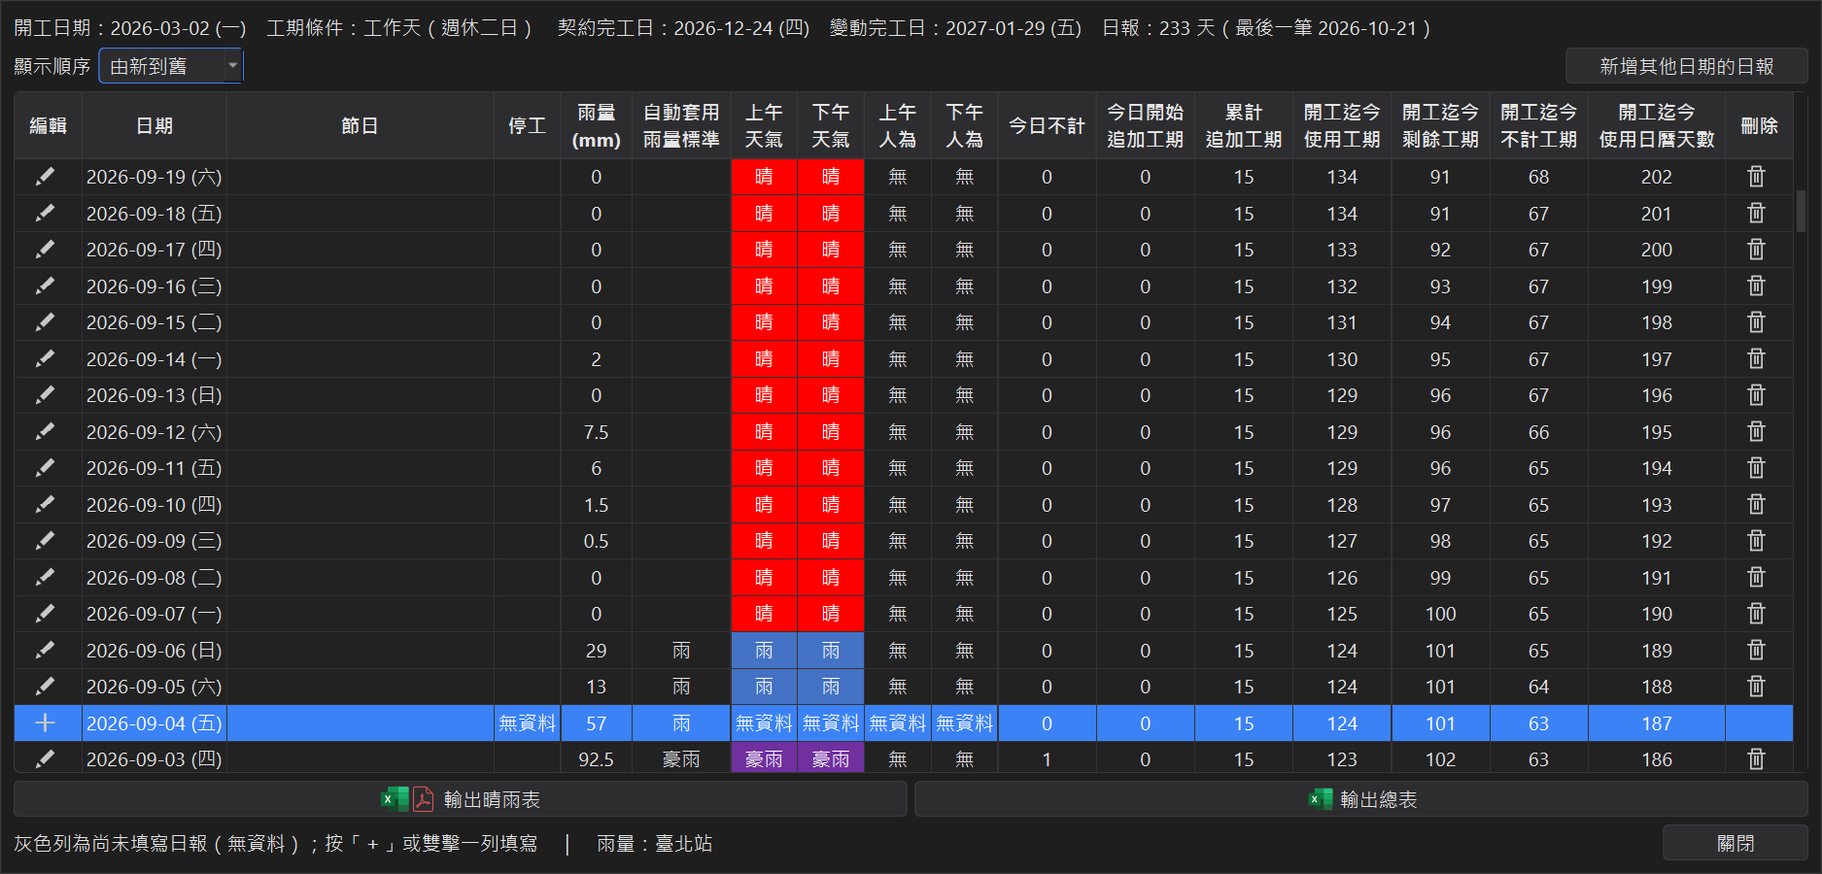Edit the 2026-09-03 heavy rain row

pyautogui.click(x=46, y=758)
